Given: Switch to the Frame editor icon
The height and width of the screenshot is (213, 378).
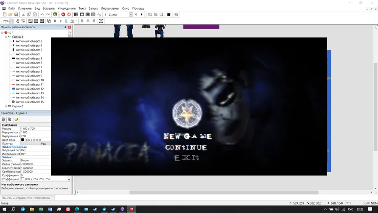Looking at the screenshot, I should pyautogui.click(x=82, y=14).
